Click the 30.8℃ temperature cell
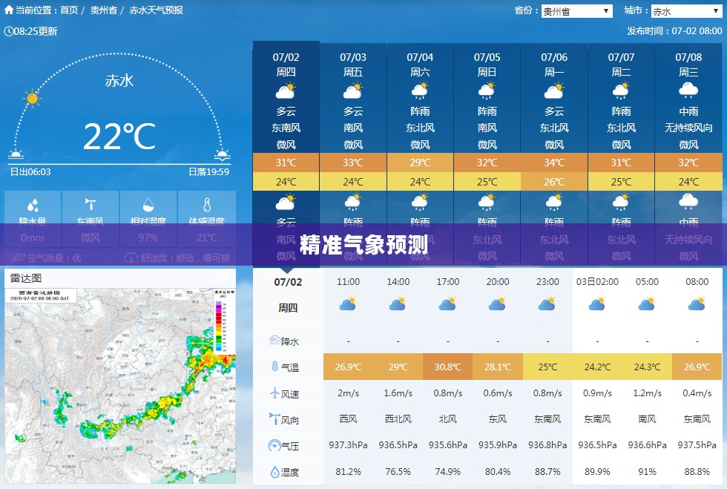Viewport: 727px width, 489px height. pyautogui.click(x=447, y=367)
